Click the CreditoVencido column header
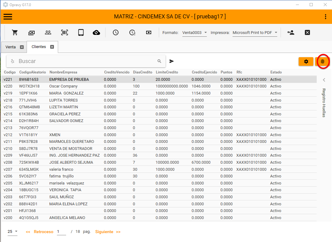Screen dimensions: 332x242 [117, 72]
